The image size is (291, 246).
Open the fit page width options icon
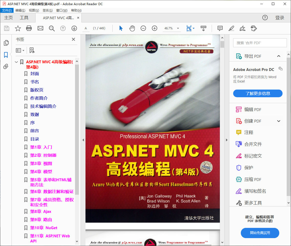(x=190, y=28)
